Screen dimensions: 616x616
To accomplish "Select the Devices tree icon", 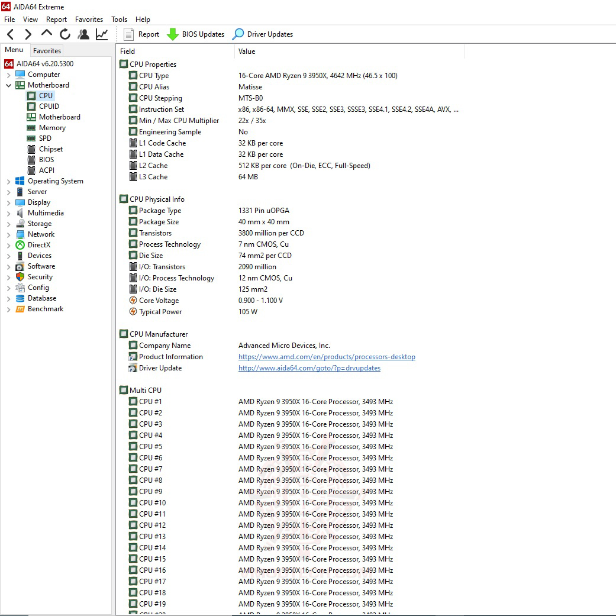I will coord(20,256).
